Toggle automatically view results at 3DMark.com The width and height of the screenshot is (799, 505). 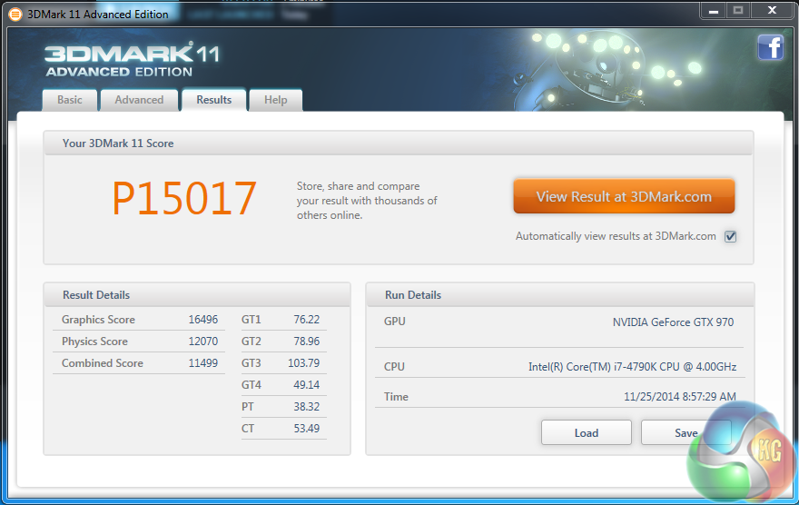tap(730, 236)
